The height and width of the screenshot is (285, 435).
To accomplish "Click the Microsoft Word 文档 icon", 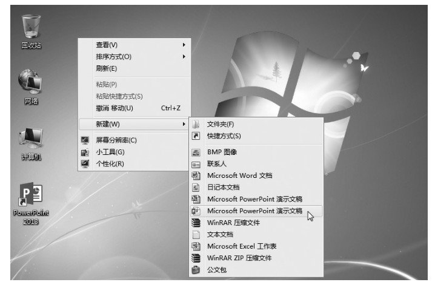I will [196, 175].
